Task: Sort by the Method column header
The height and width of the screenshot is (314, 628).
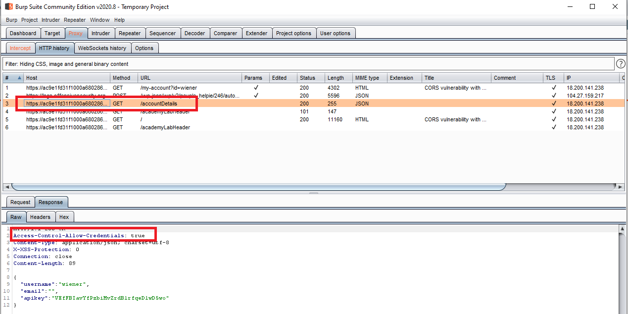Action: click(124, 78)
